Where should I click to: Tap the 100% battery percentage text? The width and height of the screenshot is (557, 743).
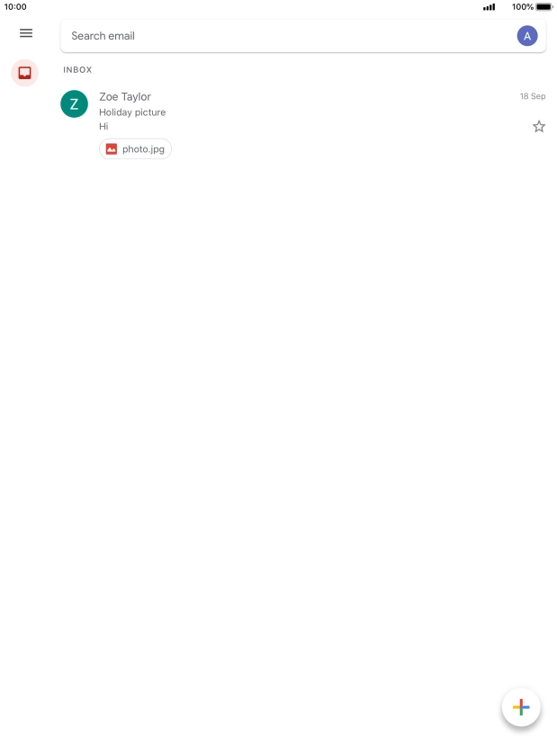[523, 7]
